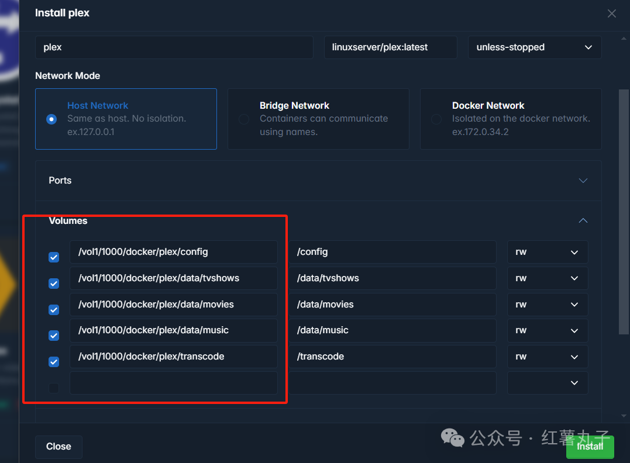Edit the container path /transcode field

tap(393, 357)
